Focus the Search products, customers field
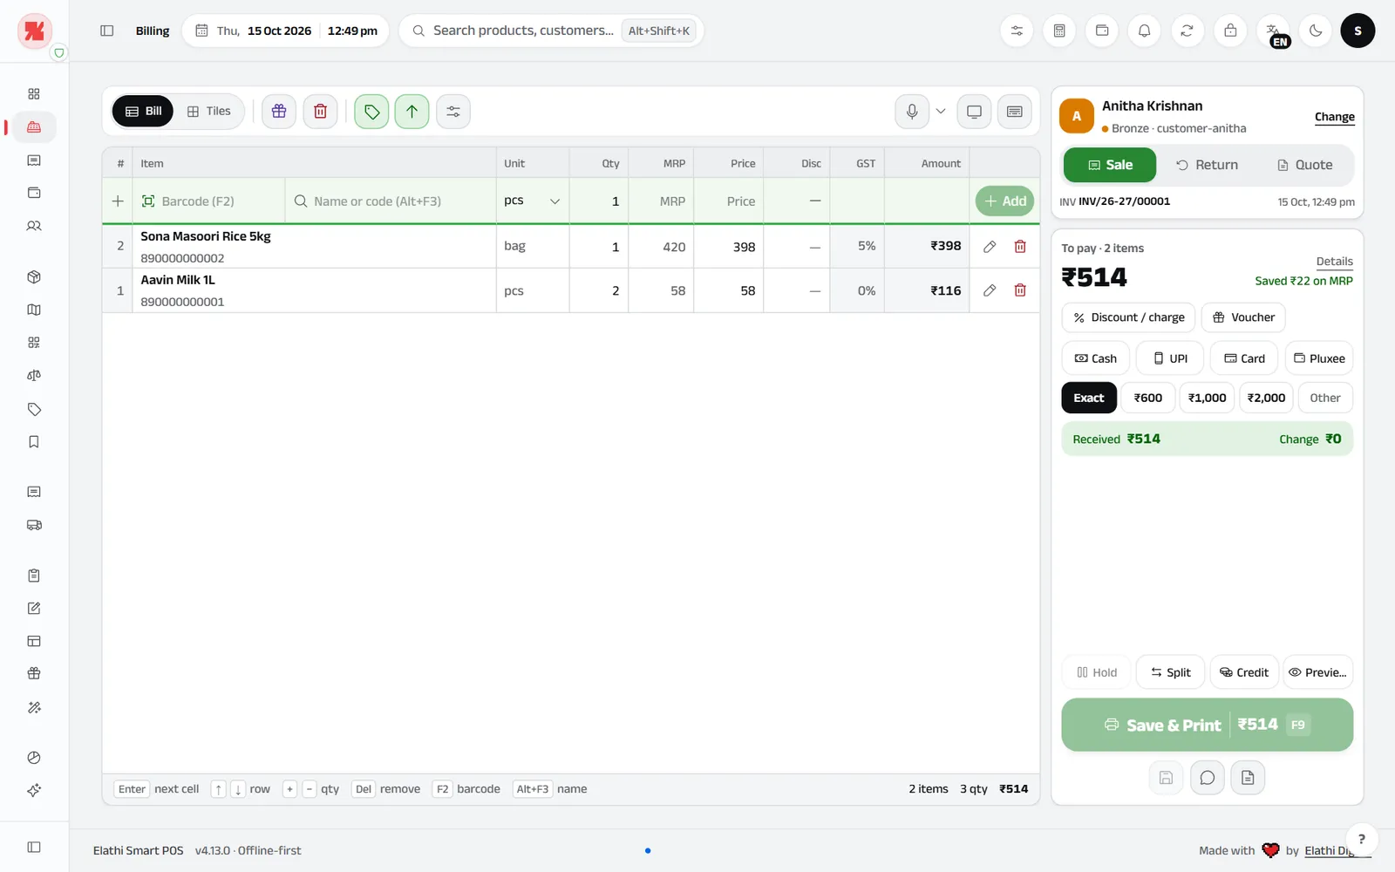The height and width of the screenshot is (872, 1395). pyautogui.click(x=551, y=31)
